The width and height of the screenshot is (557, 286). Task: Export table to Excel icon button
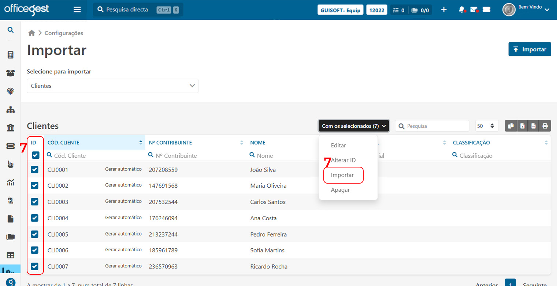(522, 126)
